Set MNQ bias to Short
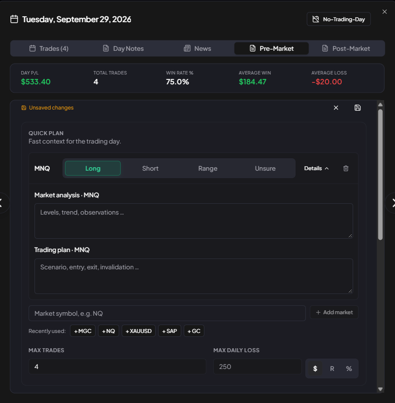This screenshot has width=395, height=403. pos(150,168)
